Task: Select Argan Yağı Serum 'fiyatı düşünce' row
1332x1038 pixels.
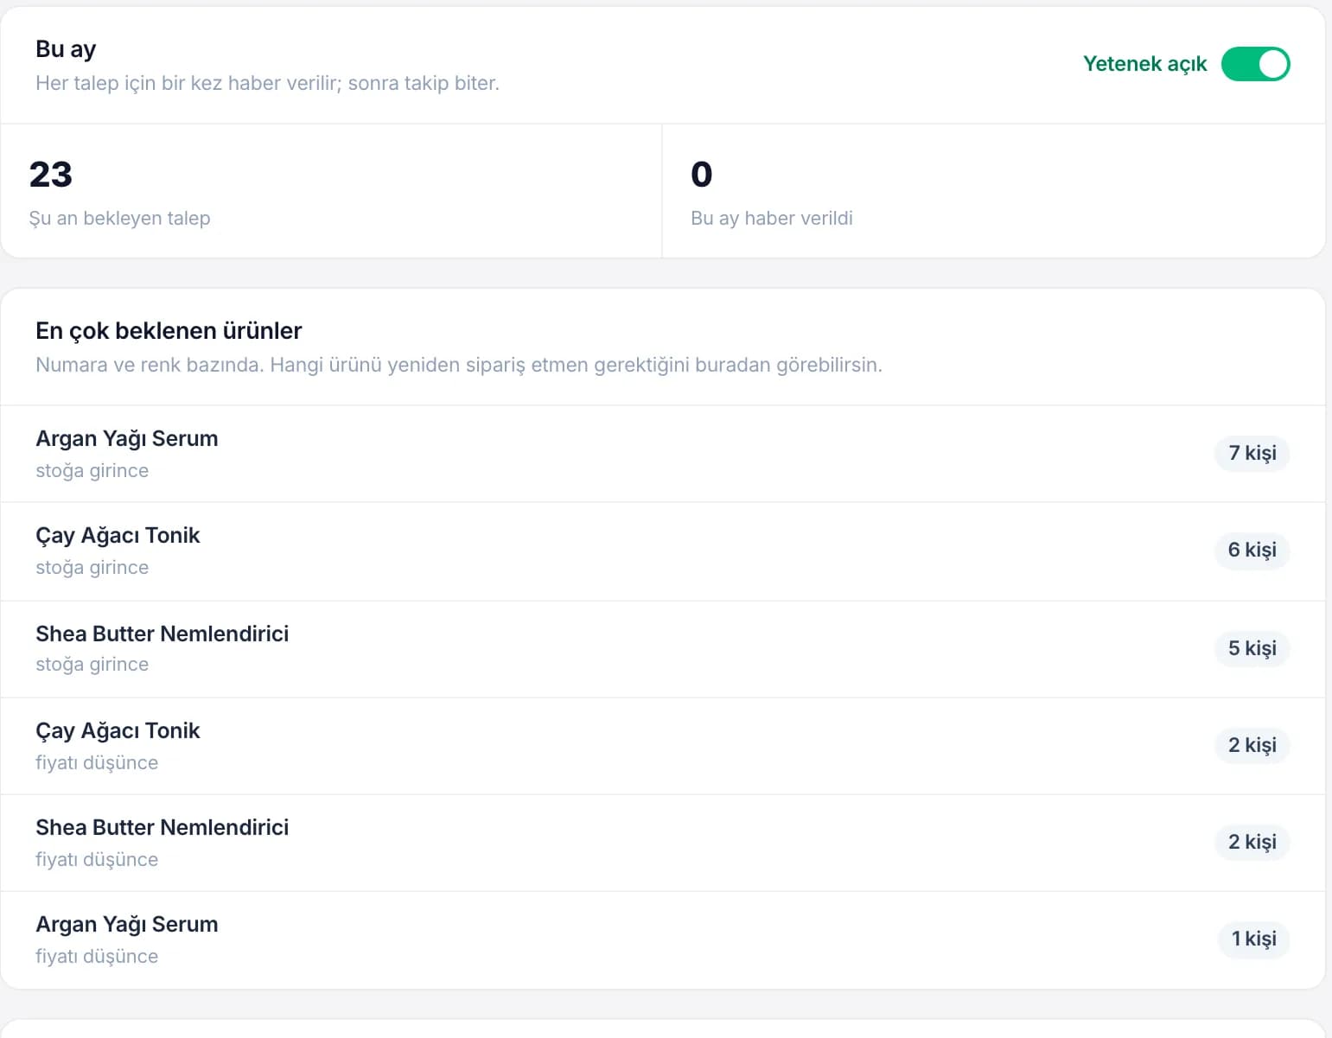Action: pyautogui.click(x=663, y=940)
